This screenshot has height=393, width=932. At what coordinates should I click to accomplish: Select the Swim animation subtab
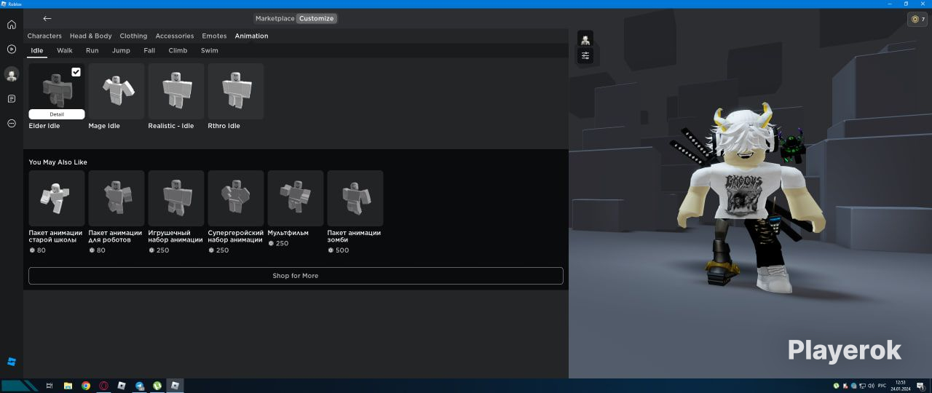[x=210, y=50]
